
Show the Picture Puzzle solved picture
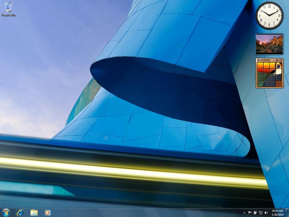(x=277, y=60)
